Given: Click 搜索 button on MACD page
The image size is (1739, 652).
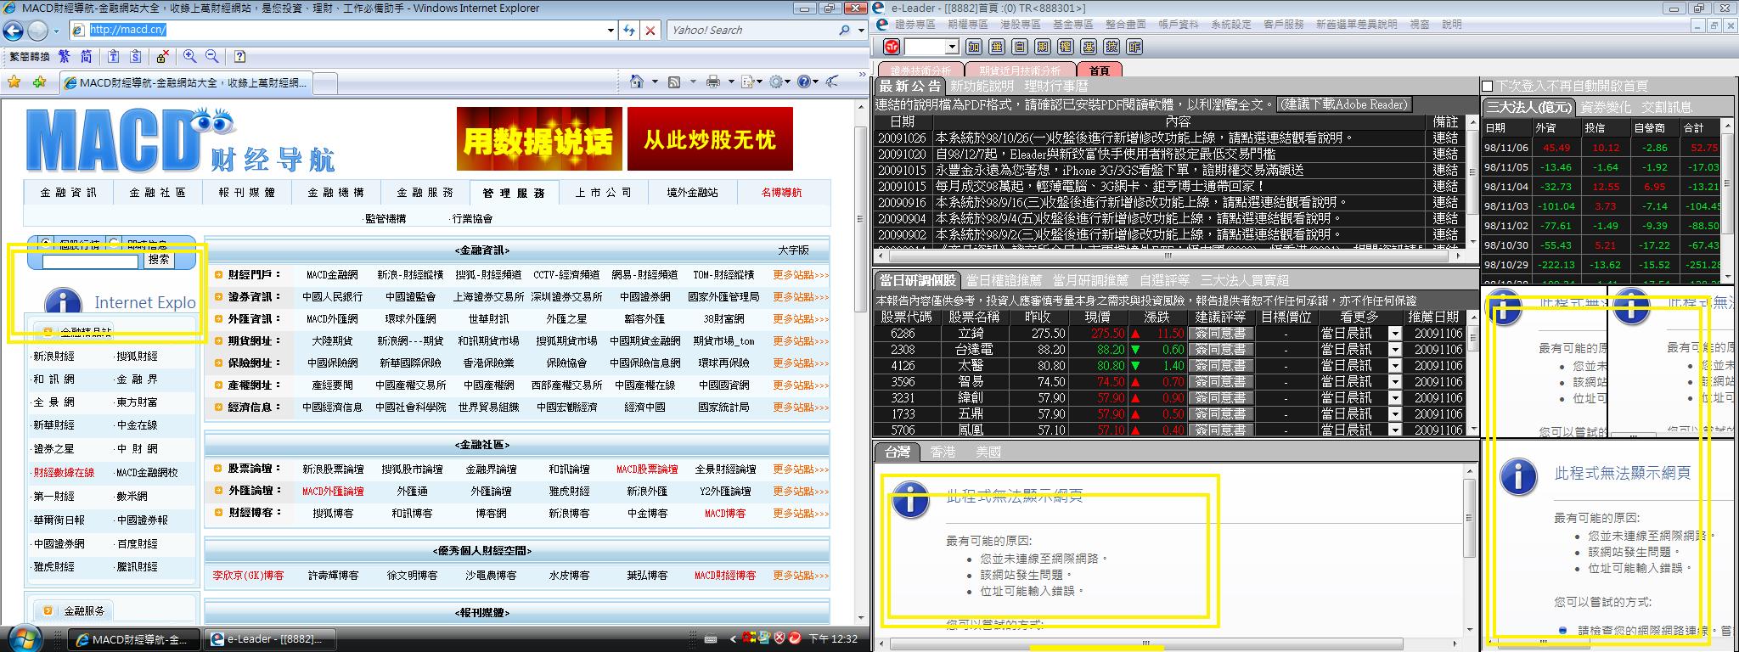Looking at the screenshot, I should (159, 261).
